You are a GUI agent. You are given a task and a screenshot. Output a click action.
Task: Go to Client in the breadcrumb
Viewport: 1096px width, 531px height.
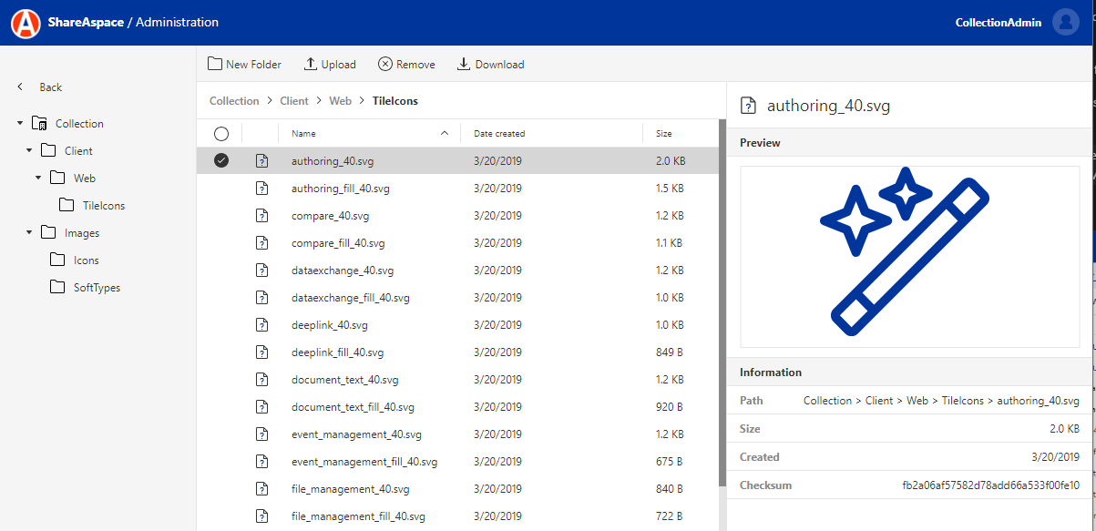(294, 101)
